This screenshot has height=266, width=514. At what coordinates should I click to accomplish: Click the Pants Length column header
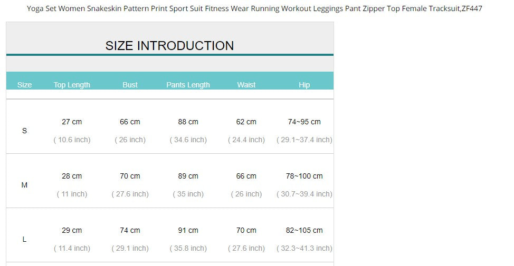(188, 85)
